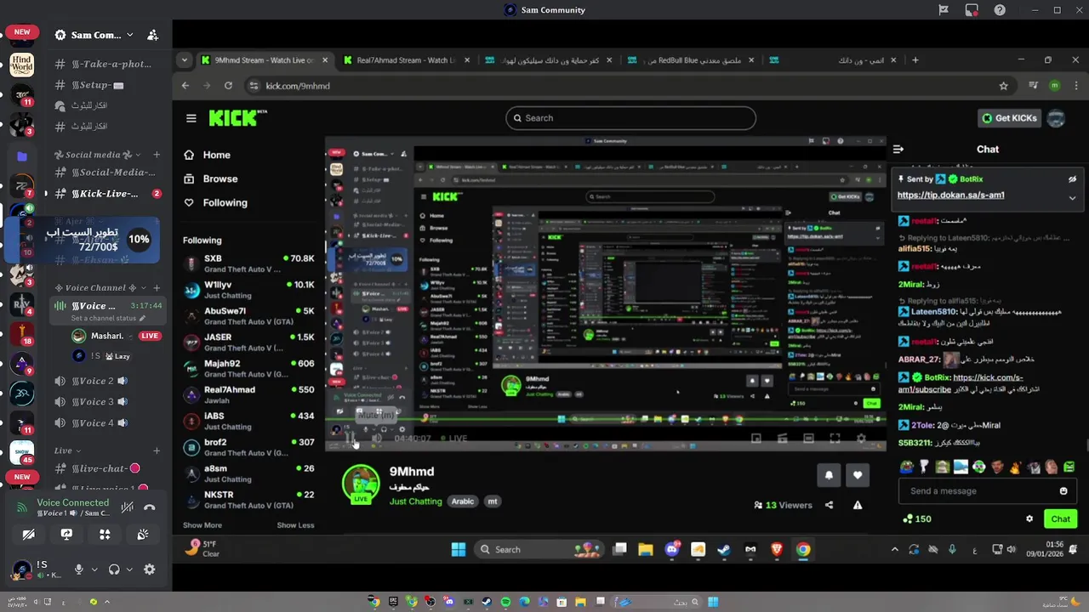Bookmark the page with Chrome star icon
1089x612 pixels.
(1004, 86)
